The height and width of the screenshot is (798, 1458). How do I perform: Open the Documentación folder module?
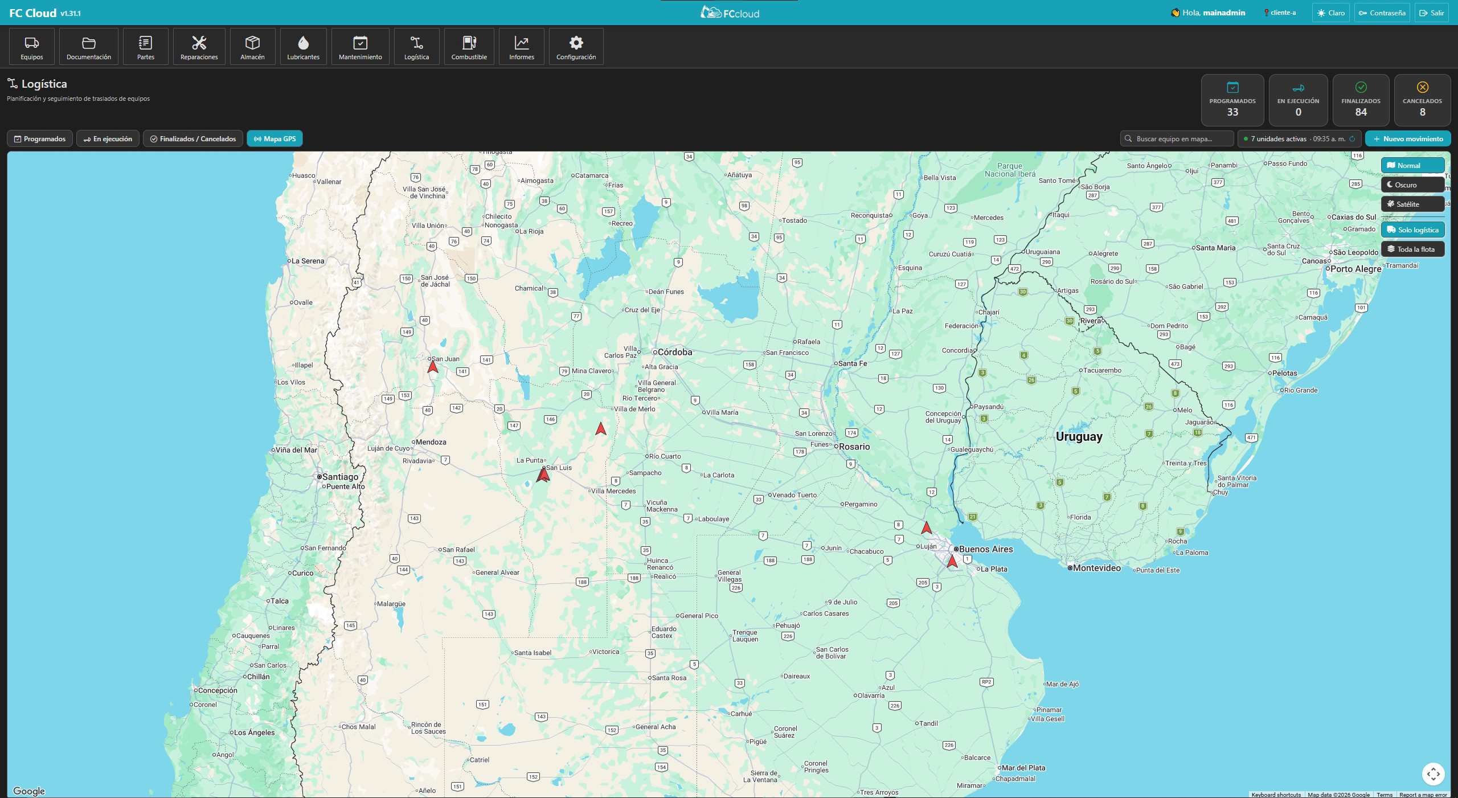[x=89, y=47]
